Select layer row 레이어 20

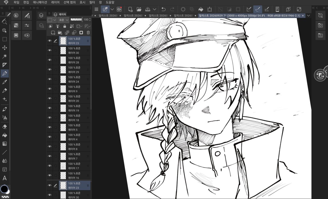69,99
